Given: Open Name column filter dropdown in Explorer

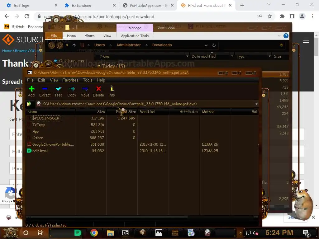Looking at the screenshot, I should [187, 56].
